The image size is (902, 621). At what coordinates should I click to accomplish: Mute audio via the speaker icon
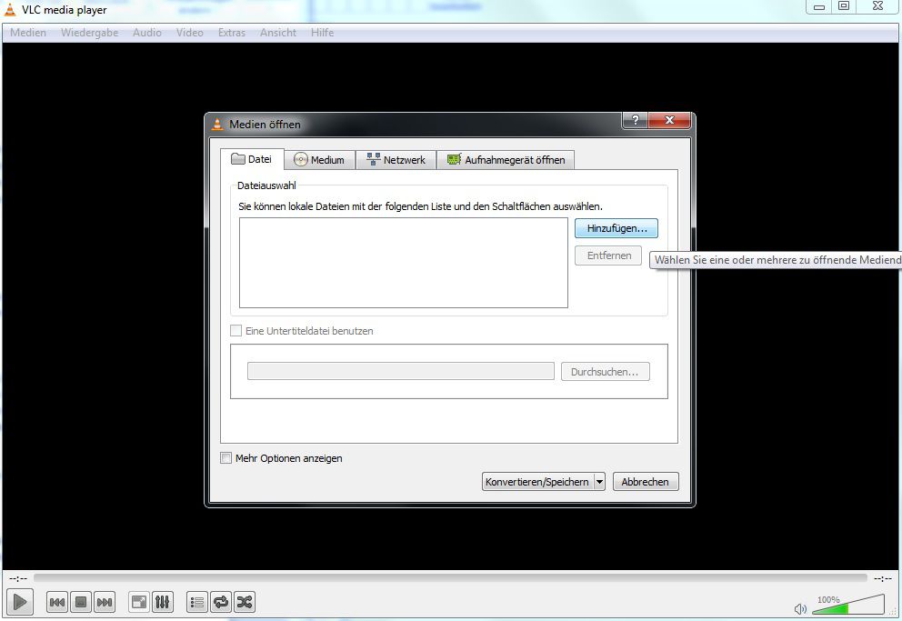[x=800, y=609]
